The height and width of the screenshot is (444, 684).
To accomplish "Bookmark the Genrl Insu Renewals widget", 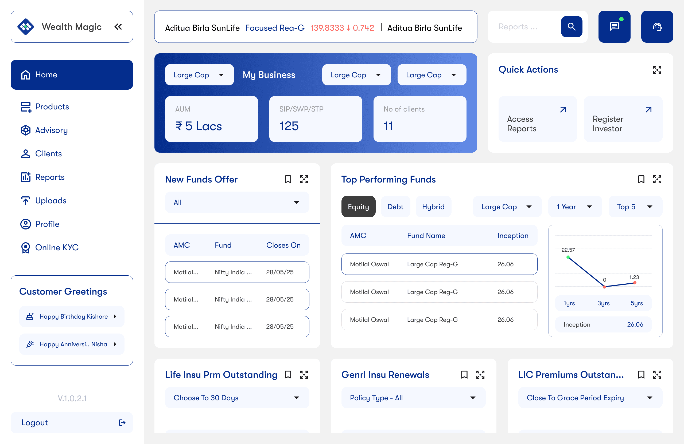I will pyautogui.click(x=464, y=375).
